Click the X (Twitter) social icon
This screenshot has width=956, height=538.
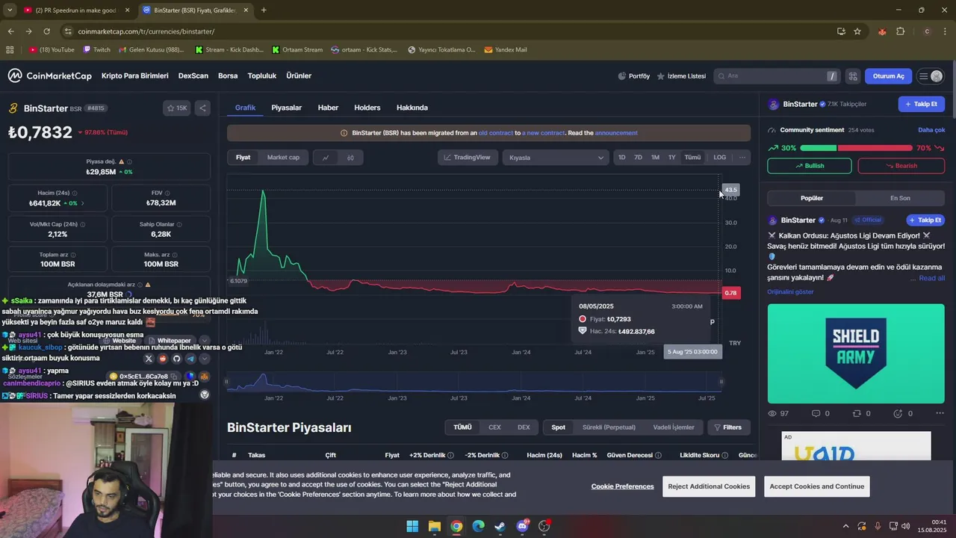[x=149, y=359]
